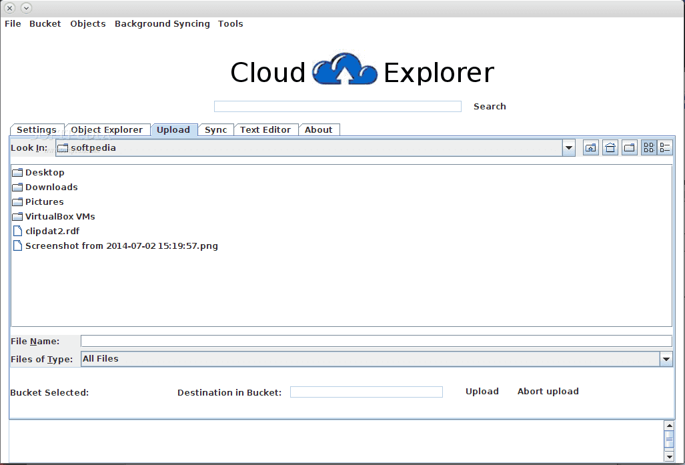Click the window menu chevron button
Screen dimensions: 685x465
[26, 8]
